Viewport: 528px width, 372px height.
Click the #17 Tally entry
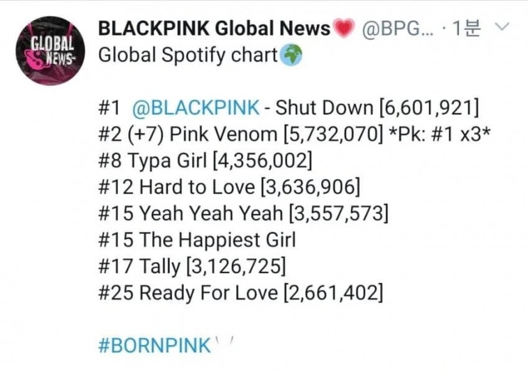click(193, 266)
